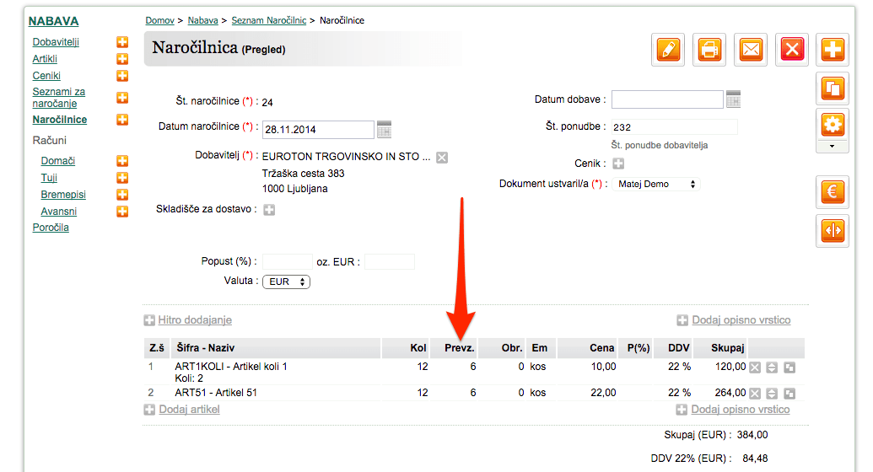Screen dimensions: 873x472
Task: Click the Popust (%) input field
Action: [288, 261]
